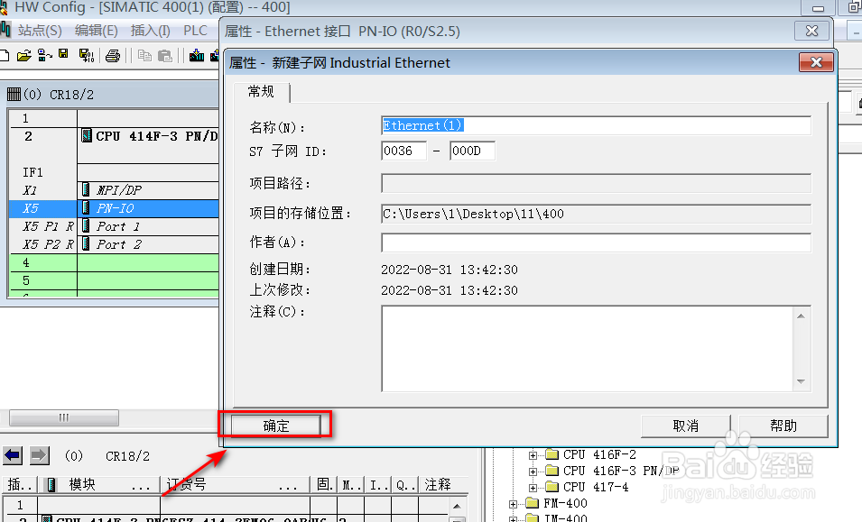
Task: Expand the CPU 417-4 tree node
Action: click(533, 488)
